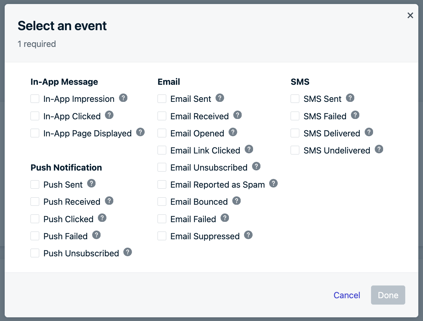Open help for SMS Undelivered

pos(379,149)
